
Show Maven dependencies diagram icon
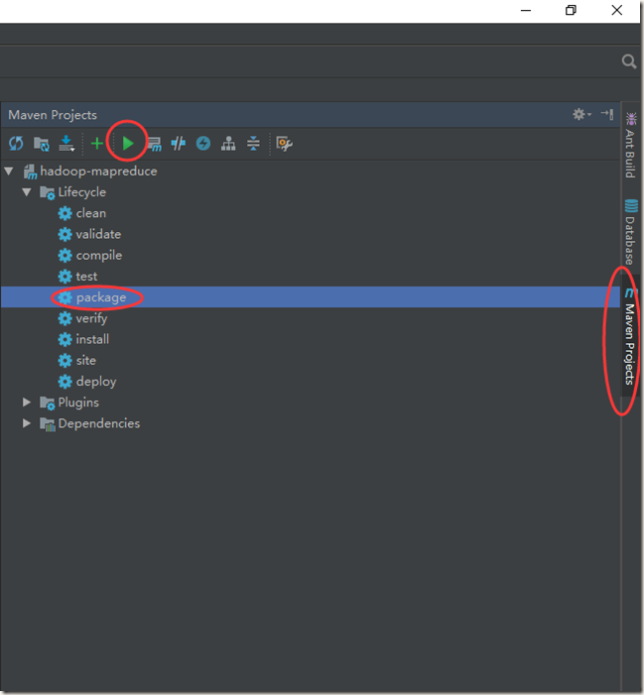pyautogui.click(x=228, y=144)
